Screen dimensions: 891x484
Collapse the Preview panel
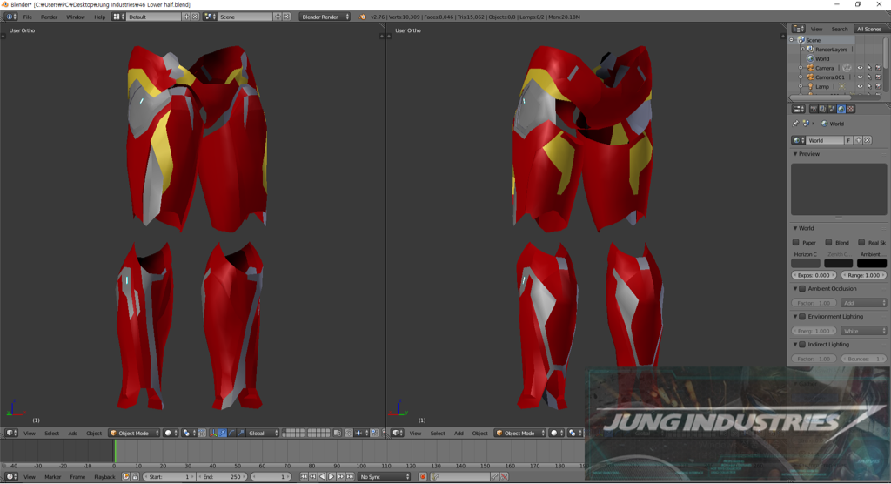795,153
